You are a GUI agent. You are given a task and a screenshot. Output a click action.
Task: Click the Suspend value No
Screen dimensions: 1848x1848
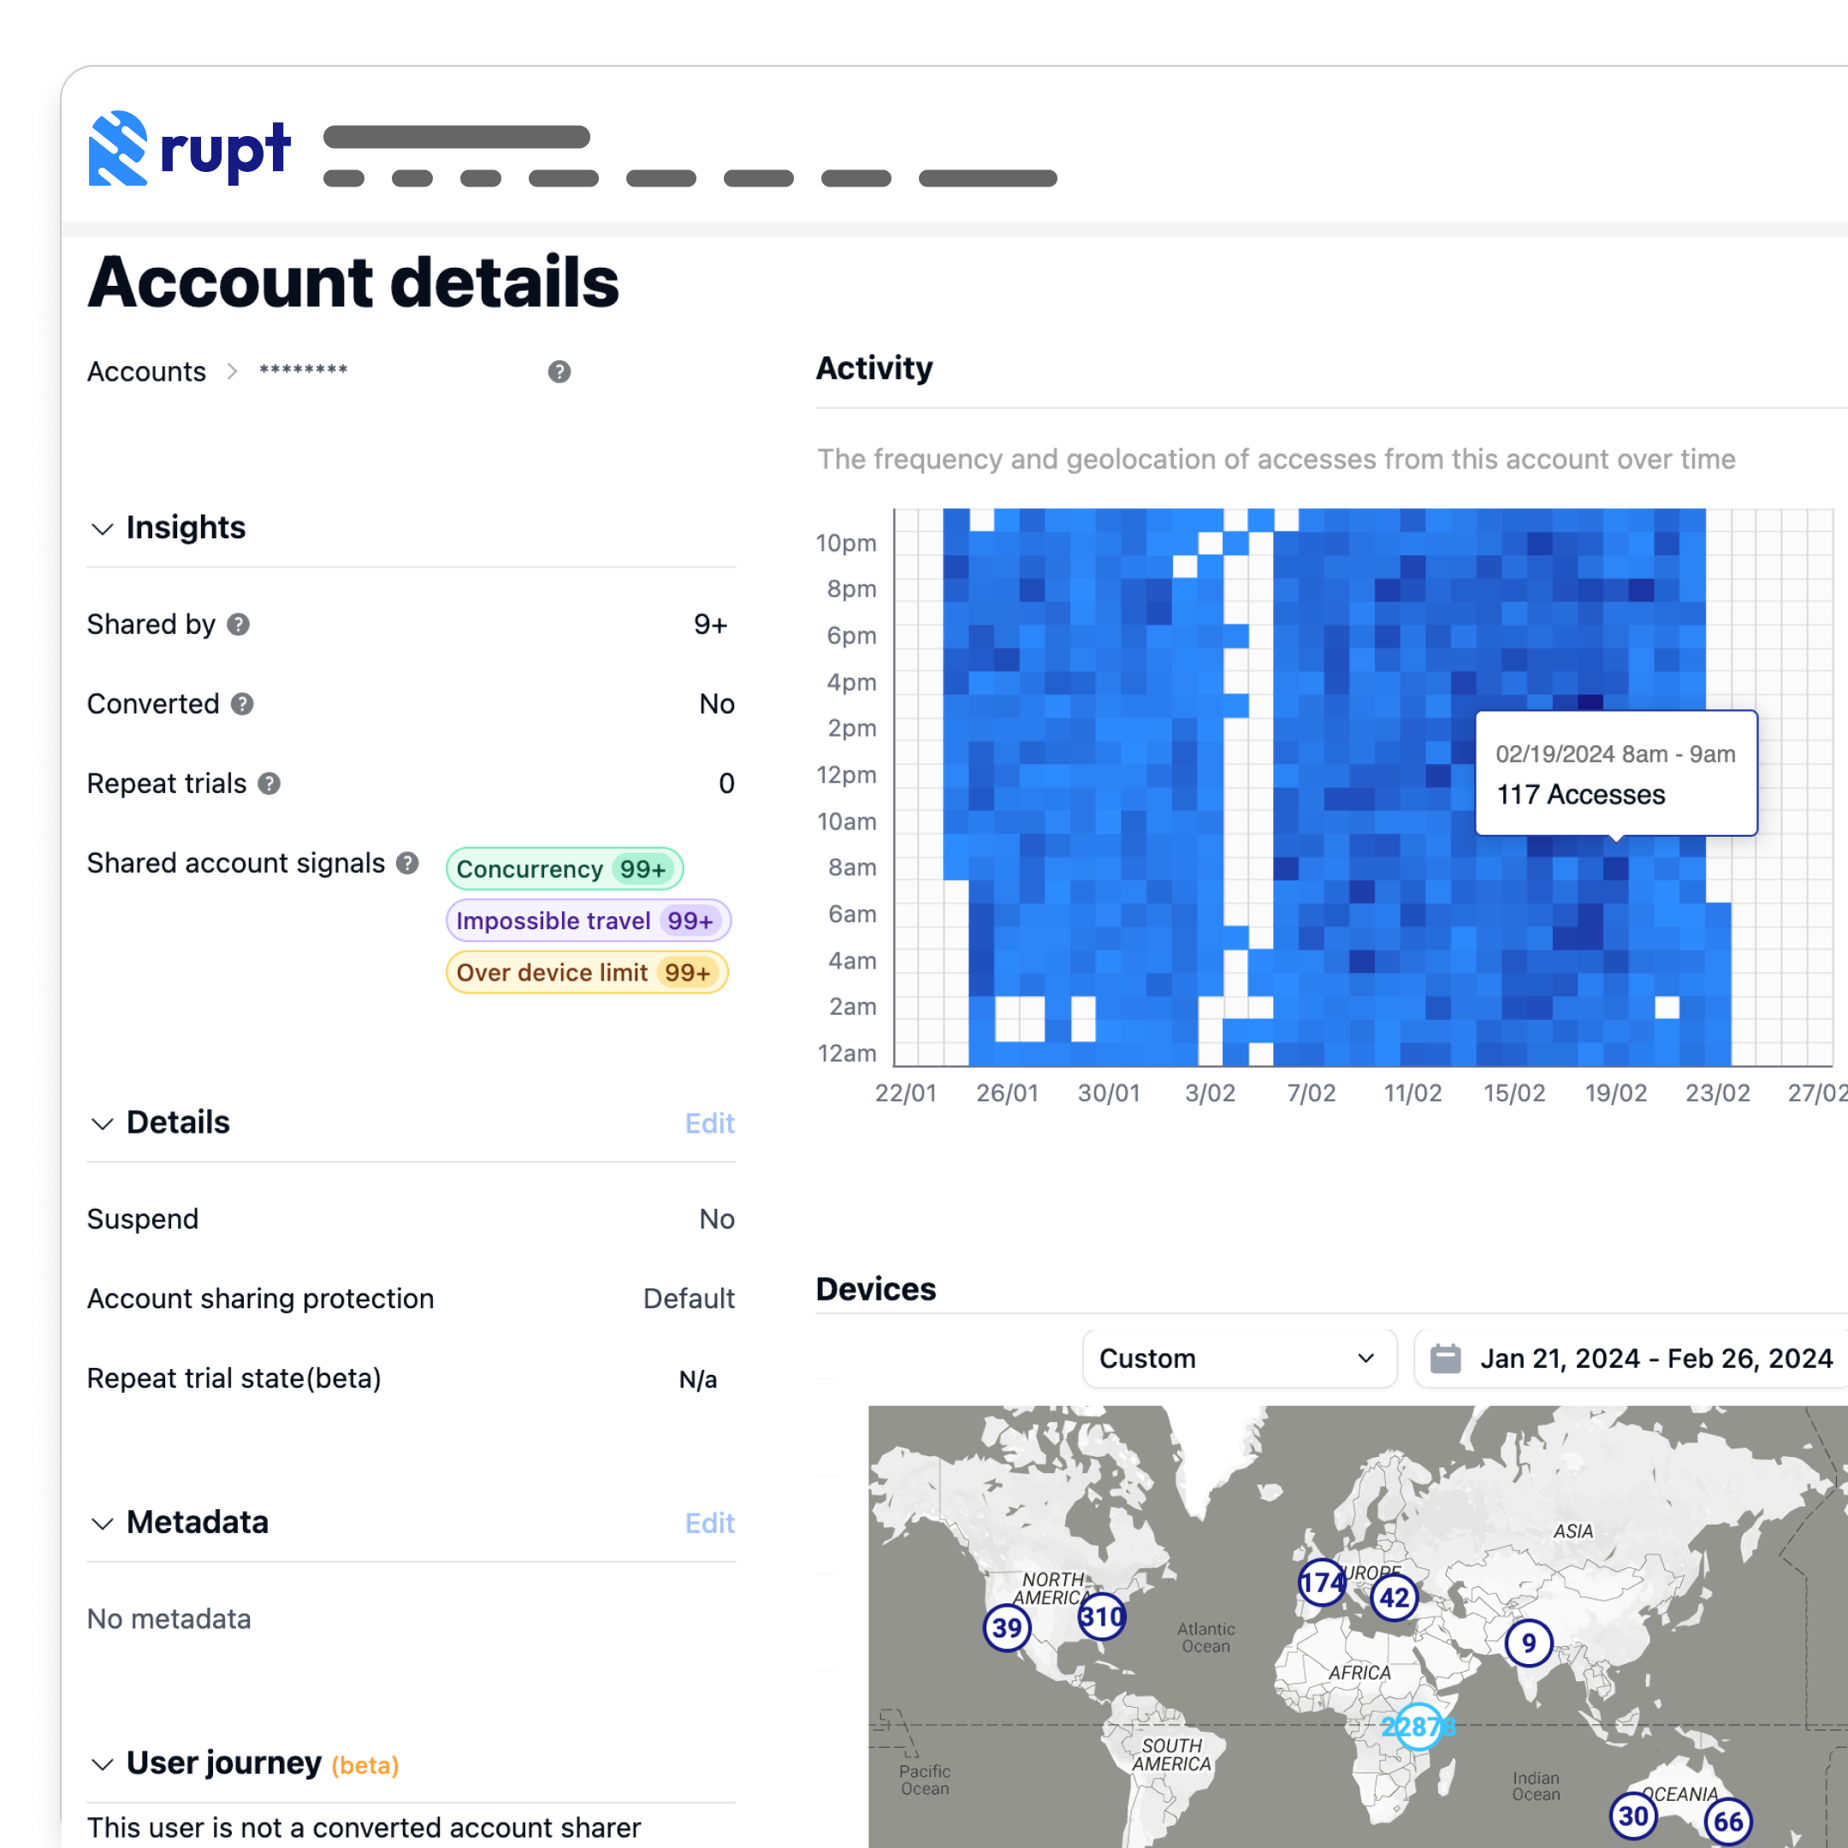[716, 1218]
